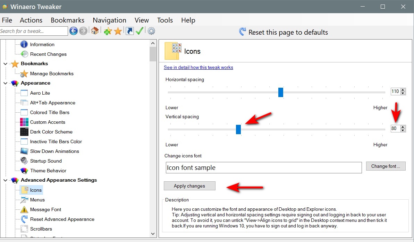This screenshot has height=242, width=414.
Task: Click the green checkmark toolbar icon
Action: click(140, 31)
